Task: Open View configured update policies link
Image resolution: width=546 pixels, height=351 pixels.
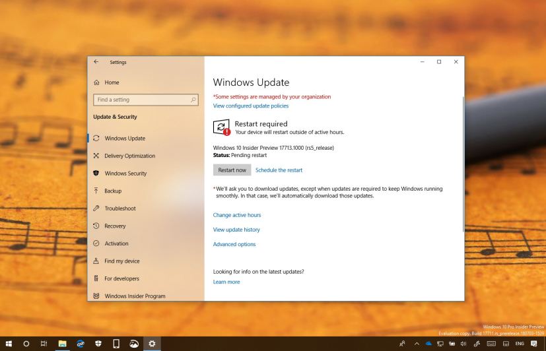Action: click(250, 106)
